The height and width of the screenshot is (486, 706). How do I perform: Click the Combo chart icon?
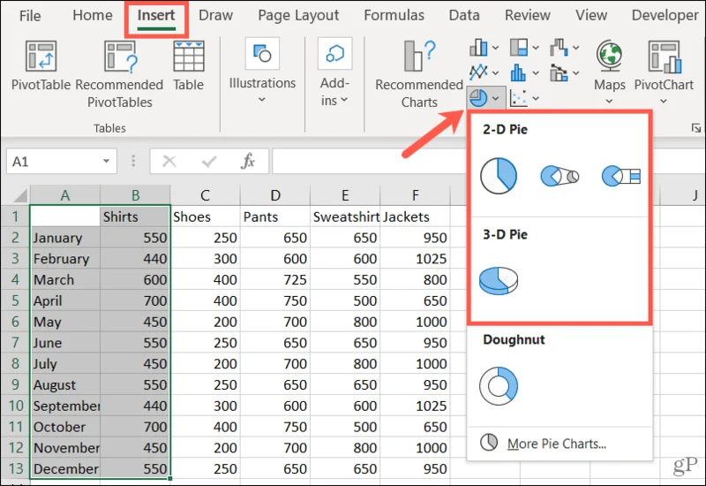tap(559, 72)
